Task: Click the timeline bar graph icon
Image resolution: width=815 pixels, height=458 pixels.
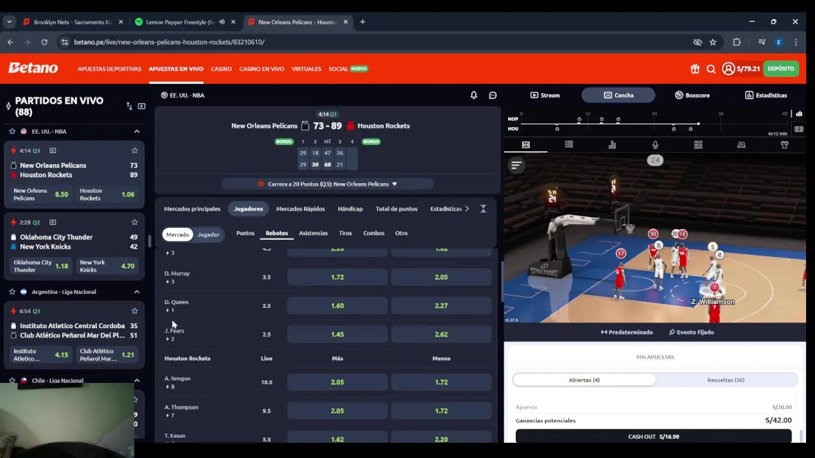Action: (x=799, y=114)
